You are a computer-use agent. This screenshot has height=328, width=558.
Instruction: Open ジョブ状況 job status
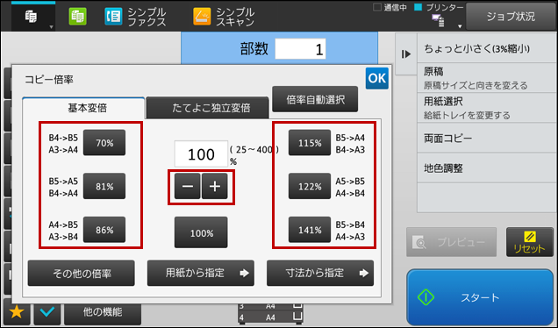point(511,17)
